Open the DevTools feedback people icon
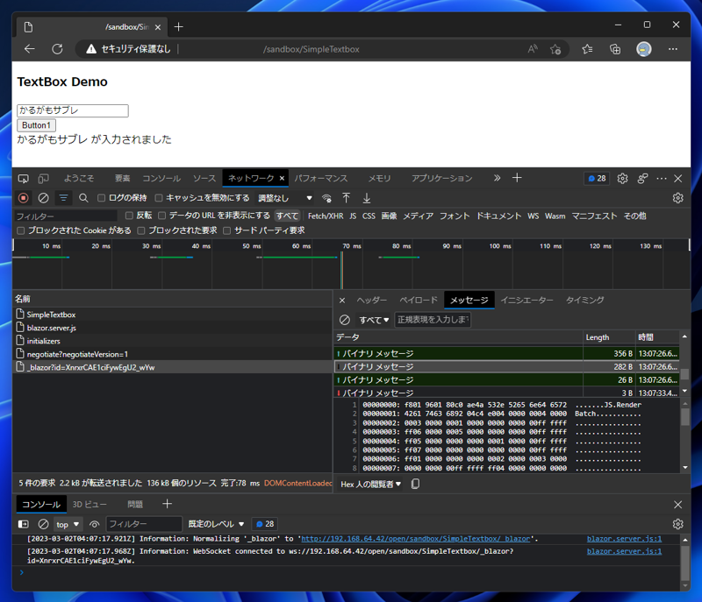Viewport: 702px width, 602px height. tap(642, 179)
